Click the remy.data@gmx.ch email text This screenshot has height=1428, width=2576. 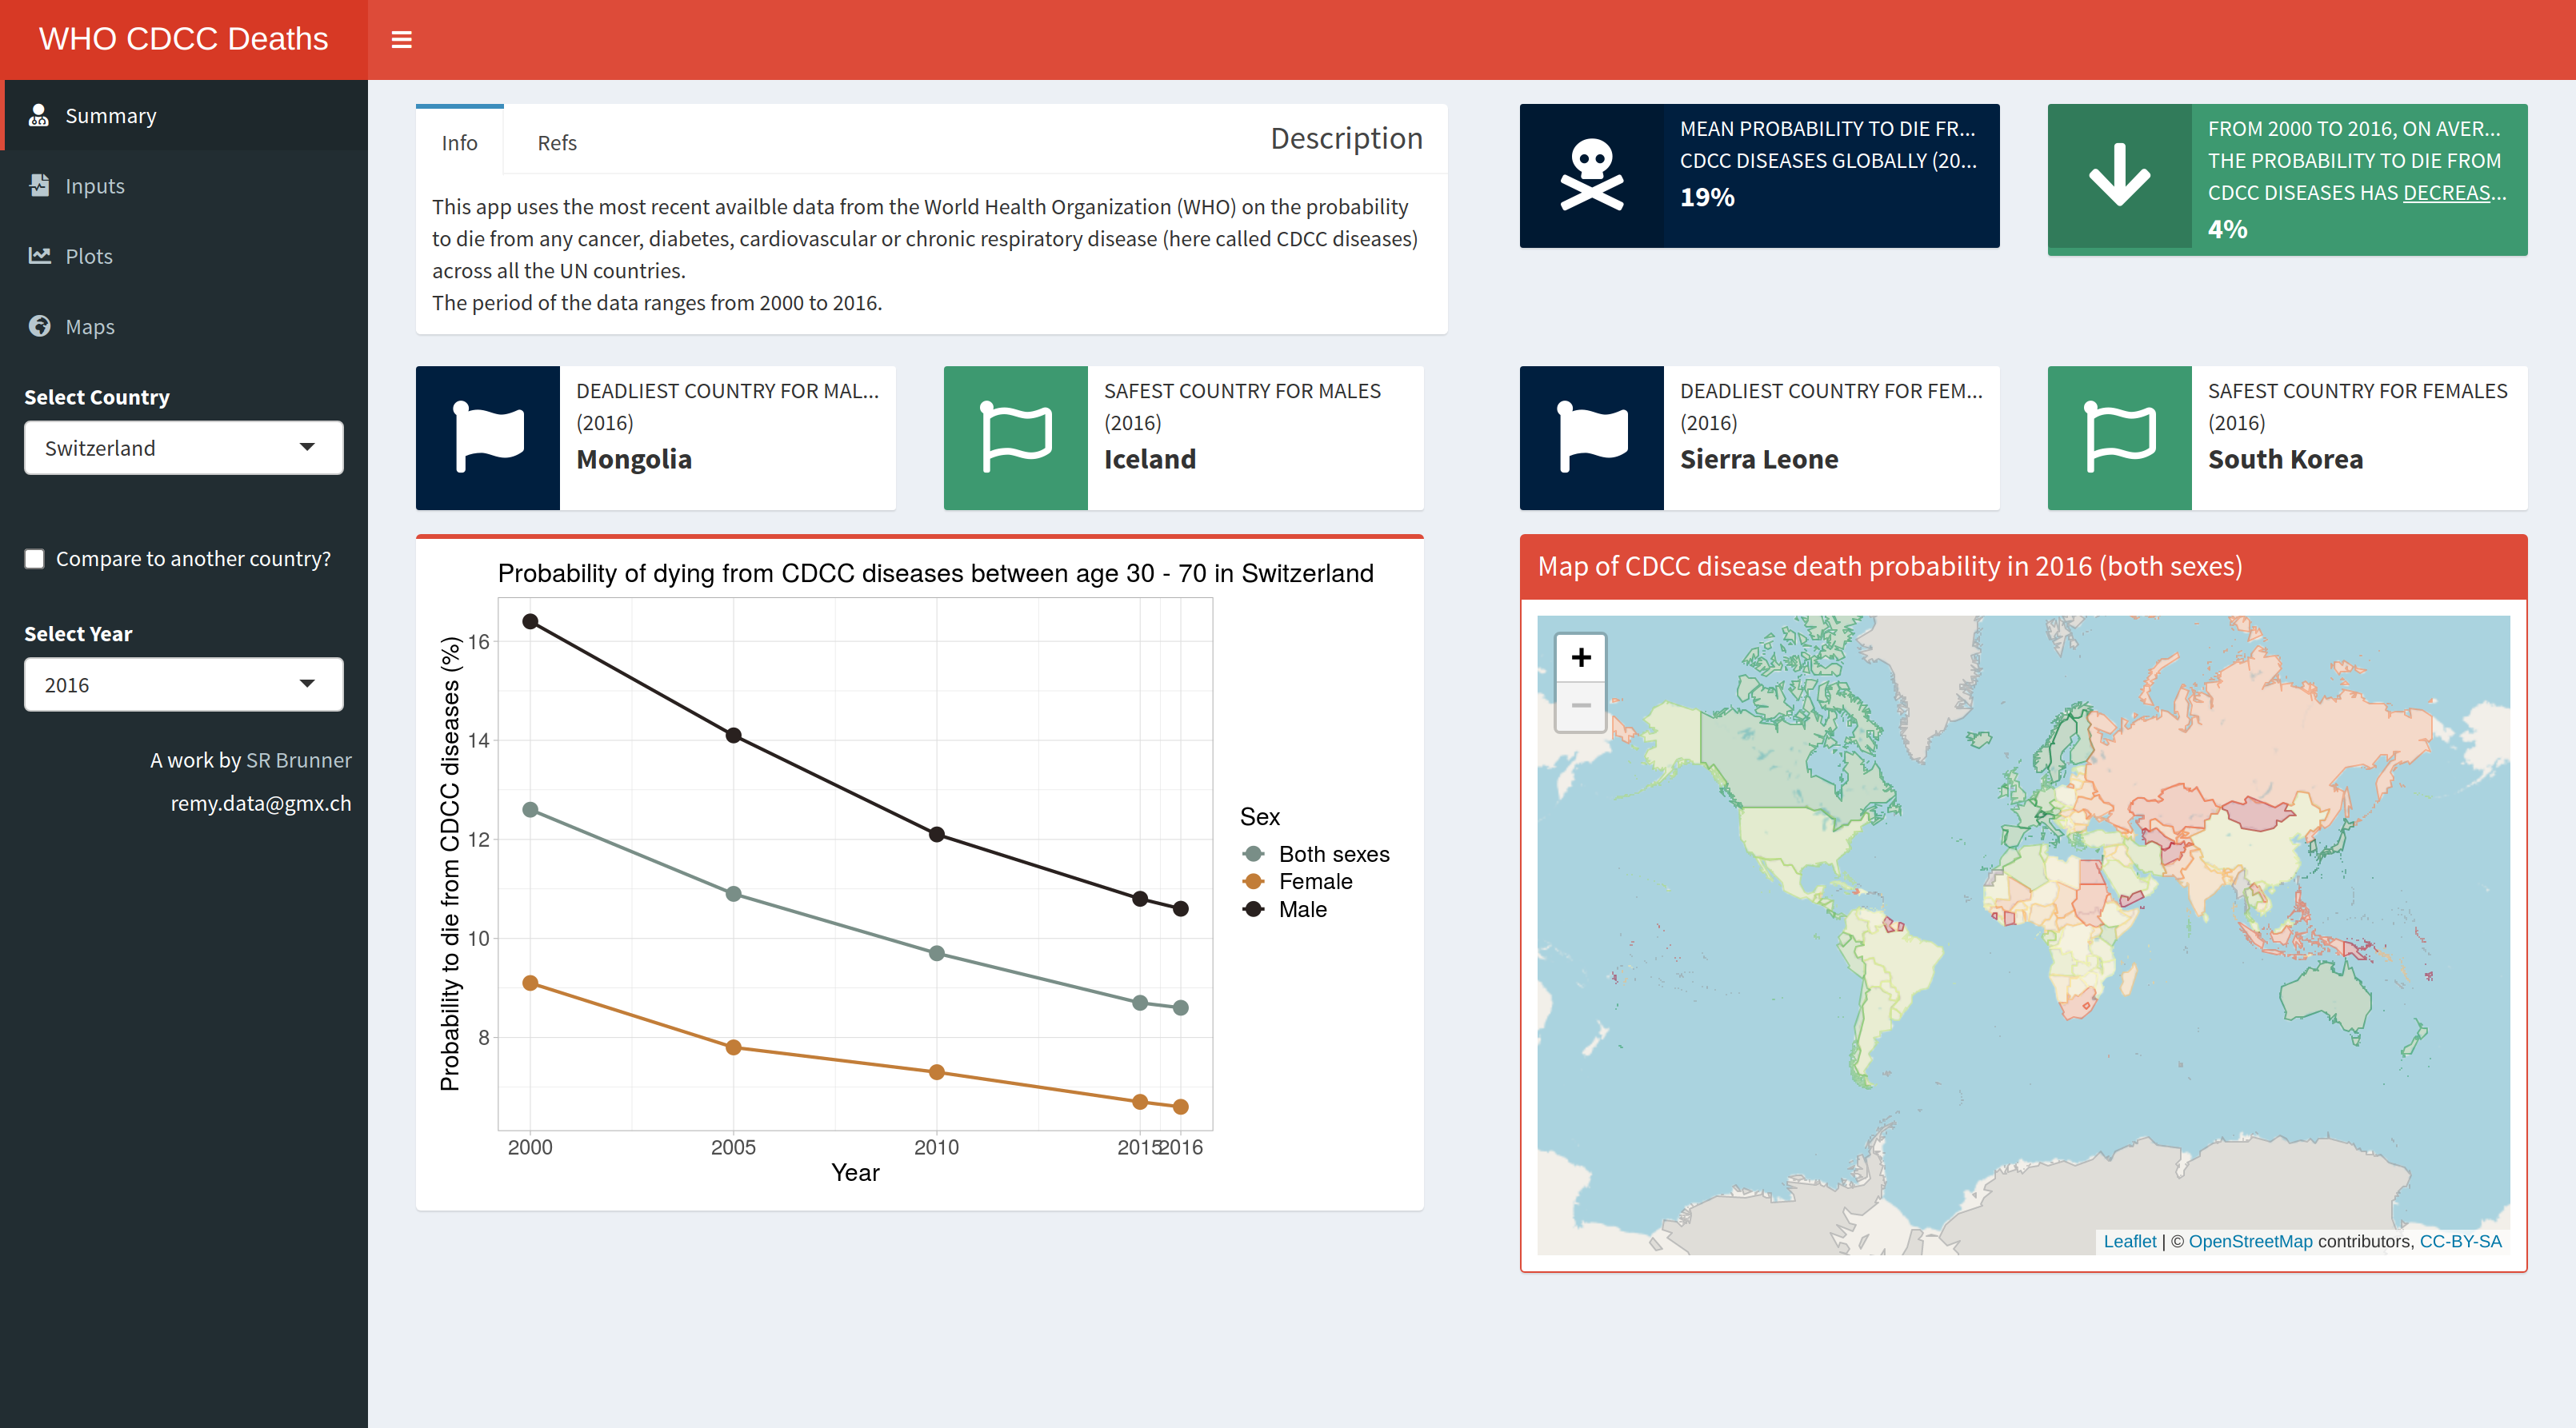coord(261,804)
